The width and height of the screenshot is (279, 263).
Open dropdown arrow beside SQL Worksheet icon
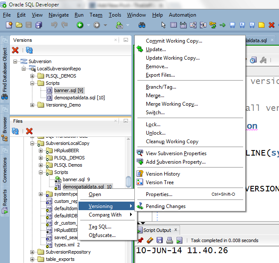[128, 25]
